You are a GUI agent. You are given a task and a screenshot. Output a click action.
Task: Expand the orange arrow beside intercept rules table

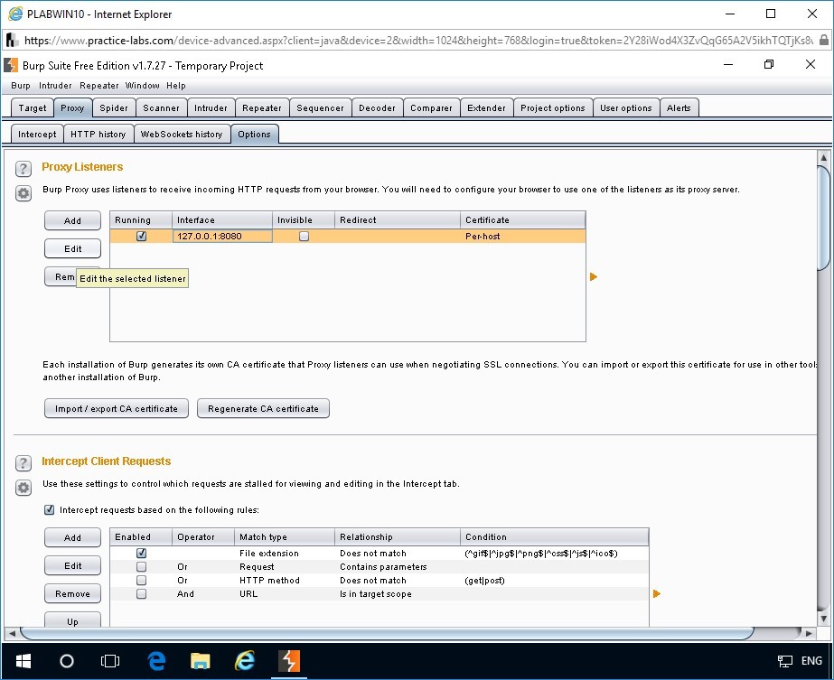657,593
